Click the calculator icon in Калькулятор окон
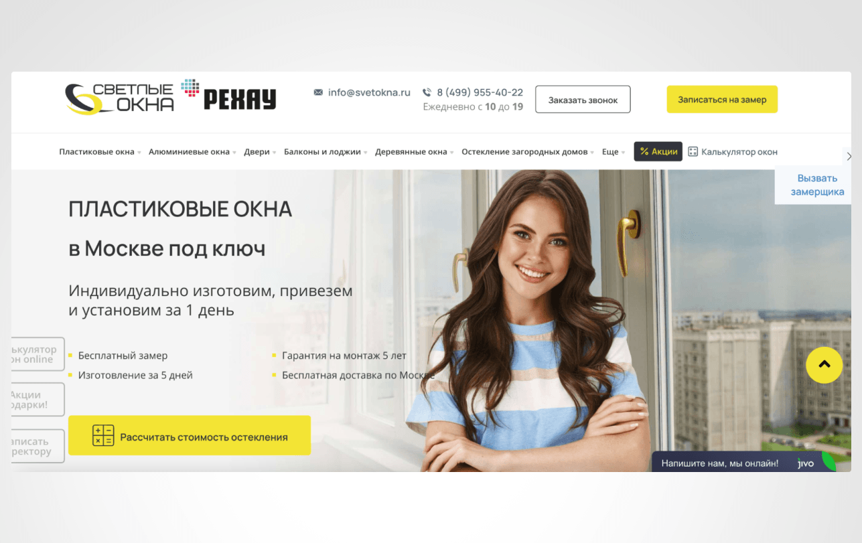The image size is (862, 543). (693, 152)
